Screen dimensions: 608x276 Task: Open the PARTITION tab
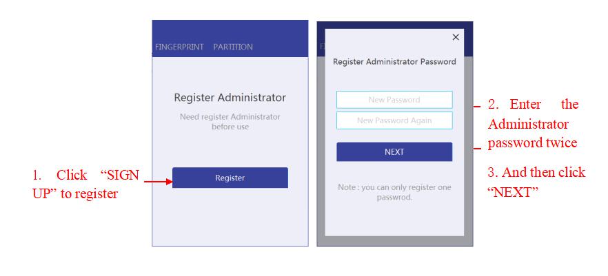233,47
